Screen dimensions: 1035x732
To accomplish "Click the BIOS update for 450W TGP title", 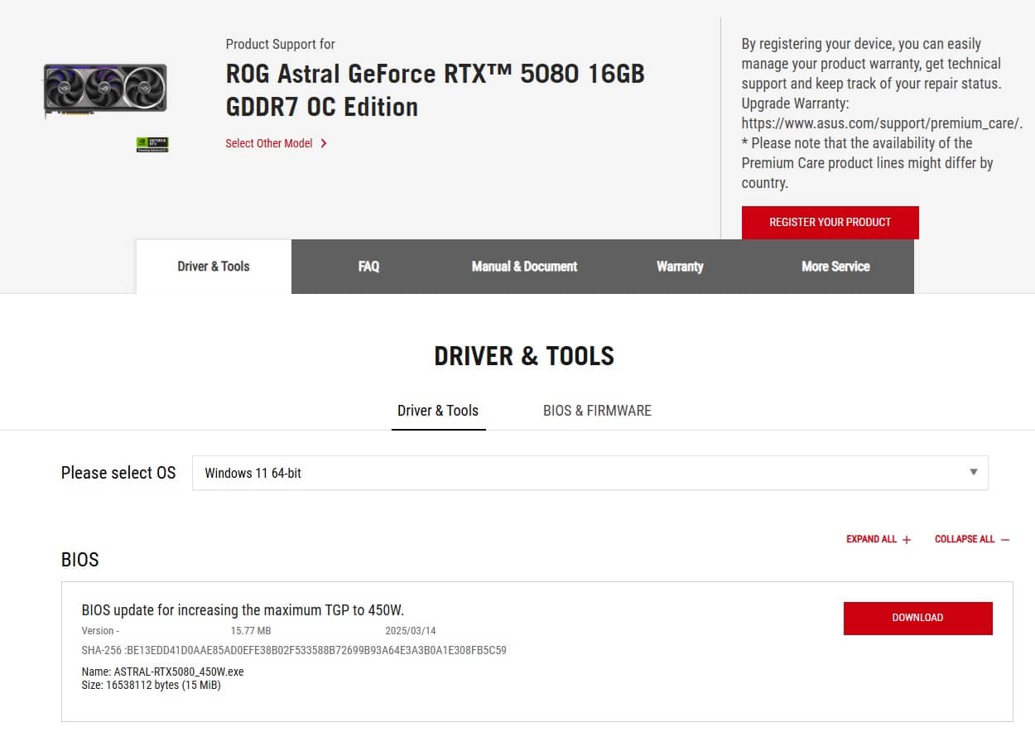I will (243, 610).
